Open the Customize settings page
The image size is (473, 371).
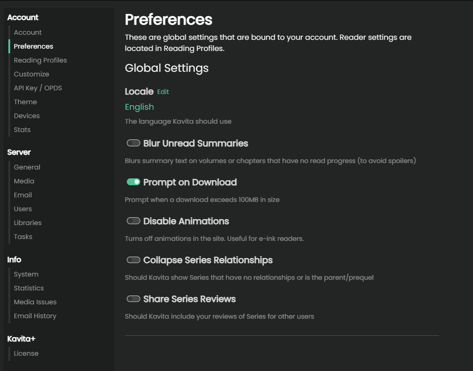pos(31,74)
